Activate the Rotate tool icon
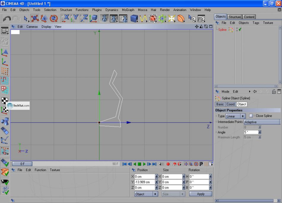The image size is (282, 203). pyautogui.click(x=54, y=18)
